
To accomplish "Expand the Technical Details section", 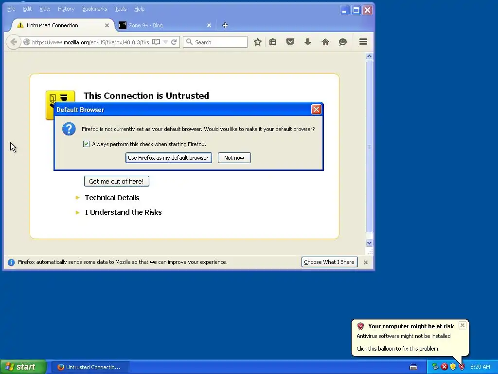I will pyautogui.click(x=112, y=198).
